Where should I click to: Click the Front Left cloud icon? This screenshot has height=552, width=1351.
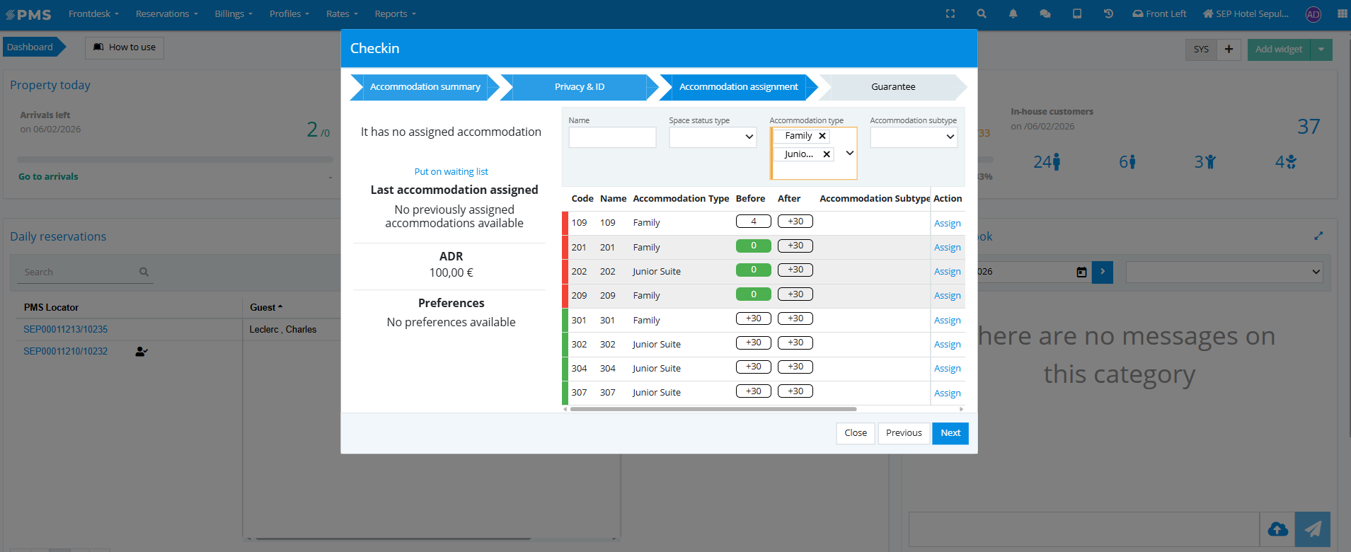[1138, 13]
